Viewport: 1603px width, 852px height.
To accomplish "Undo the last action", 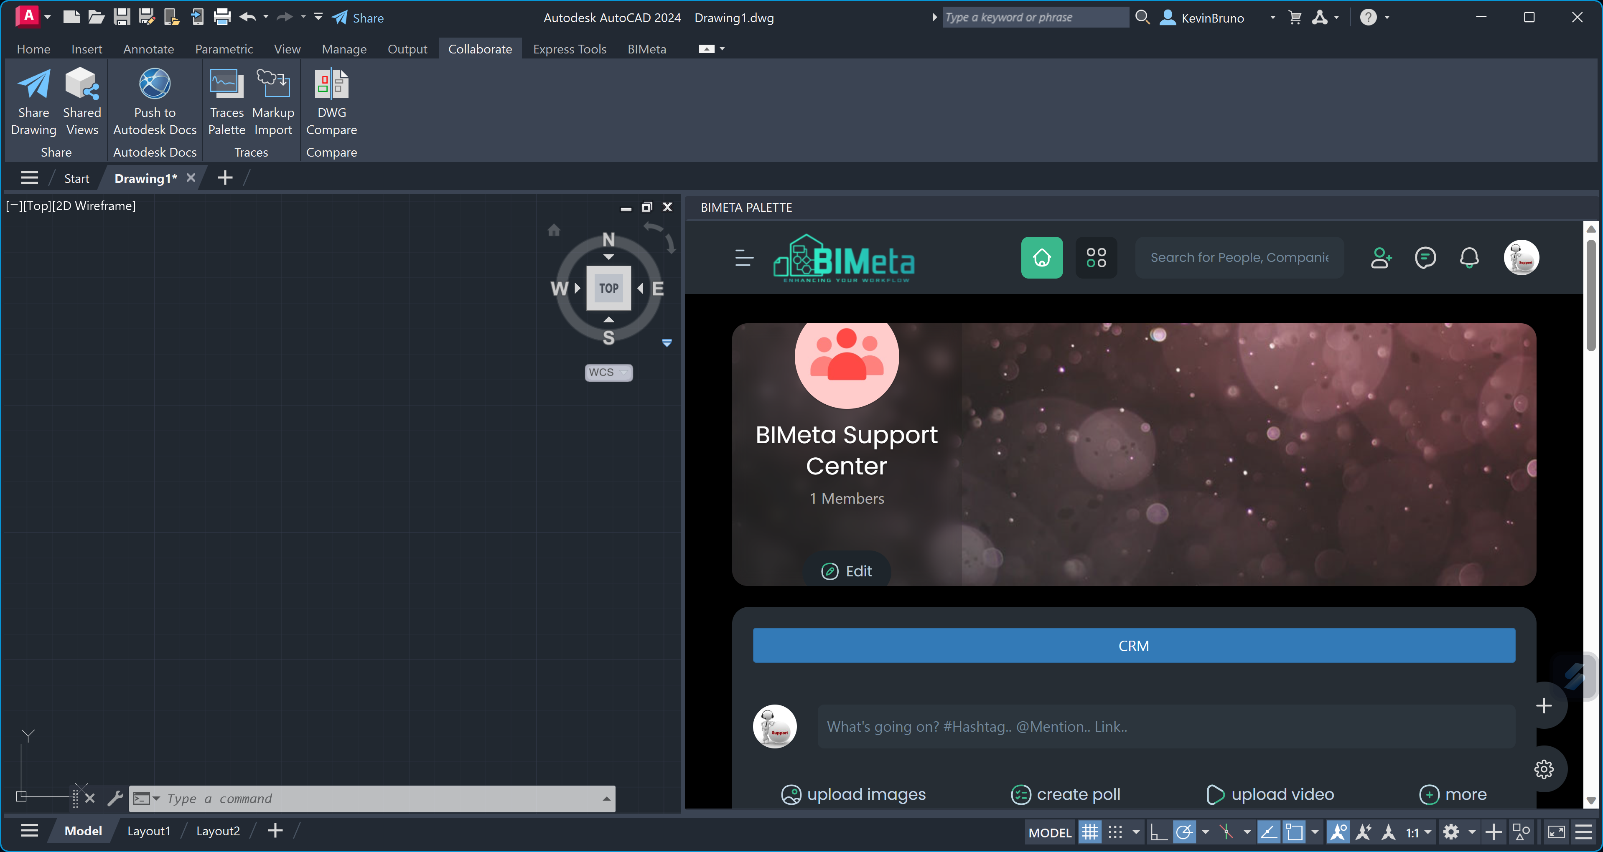I will point(248,17).
